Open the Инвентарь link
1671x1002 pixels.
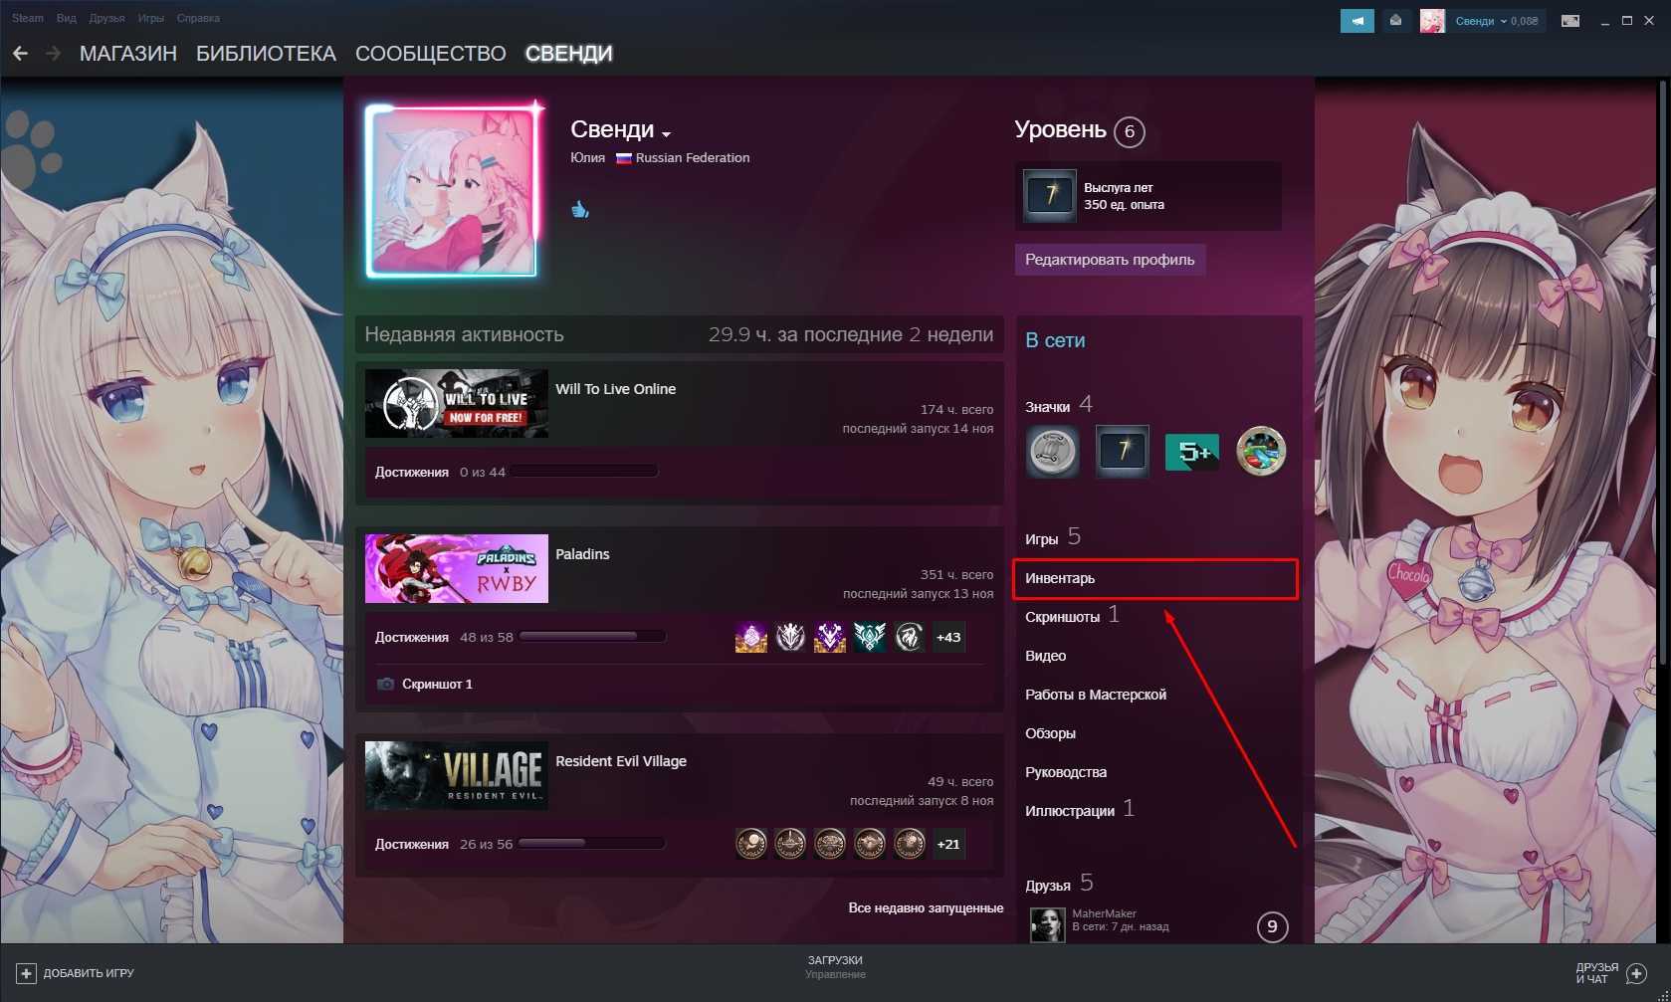point(1060,578)
